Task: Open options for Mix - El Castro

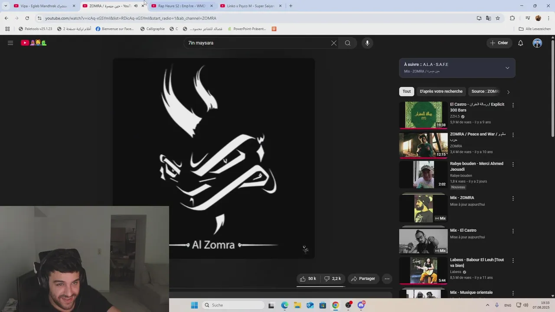Action: tap(513, 231)
